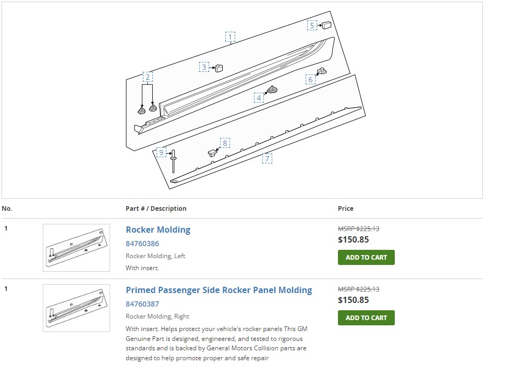Click the rivet pin drawing in diagram
Screen dimensions: 509x368
click(x=173, y=161)
